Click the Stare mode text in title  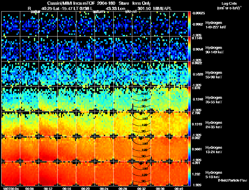pyautogui.click(x=124, y=3)
